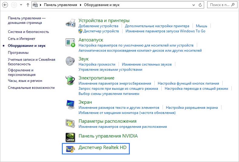Open the recent locations dropdown arrow

21,5
